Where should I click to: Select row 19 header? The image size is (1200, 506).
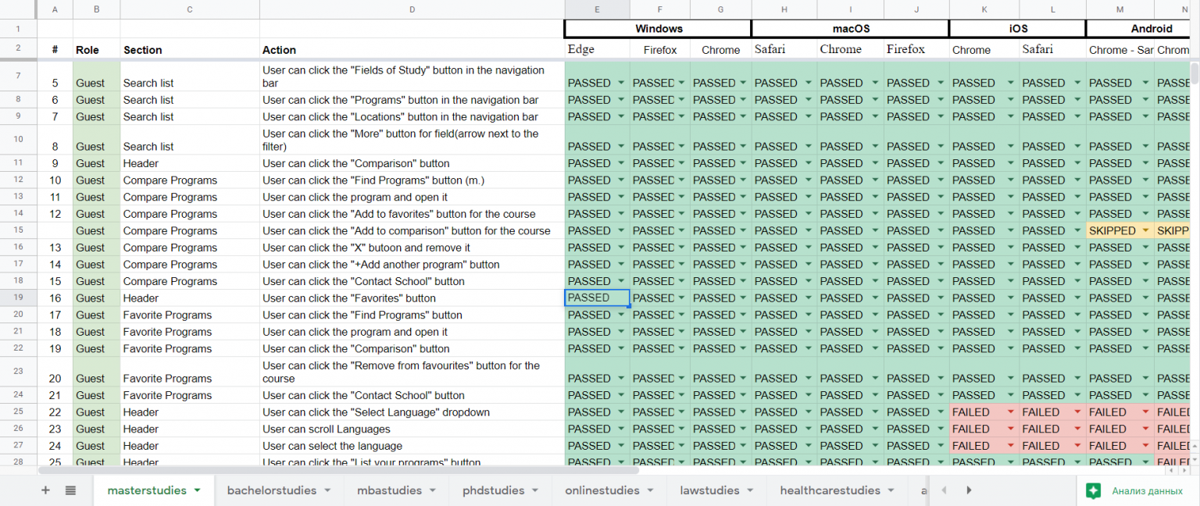click(18, 298)
